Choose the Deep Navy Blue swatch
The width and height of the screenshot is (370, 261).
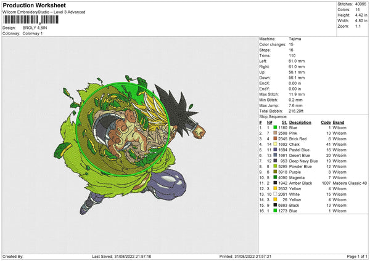[275, 161]
